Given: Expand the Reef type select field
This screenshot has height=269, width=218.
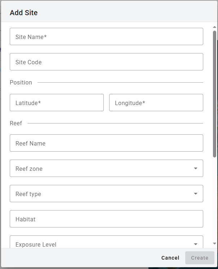Looking at the screenshot, I should 101,194.
